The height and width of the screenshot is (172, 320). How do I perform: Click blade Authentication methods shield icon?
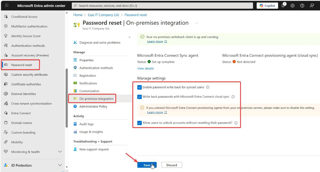tap(75, 68)
